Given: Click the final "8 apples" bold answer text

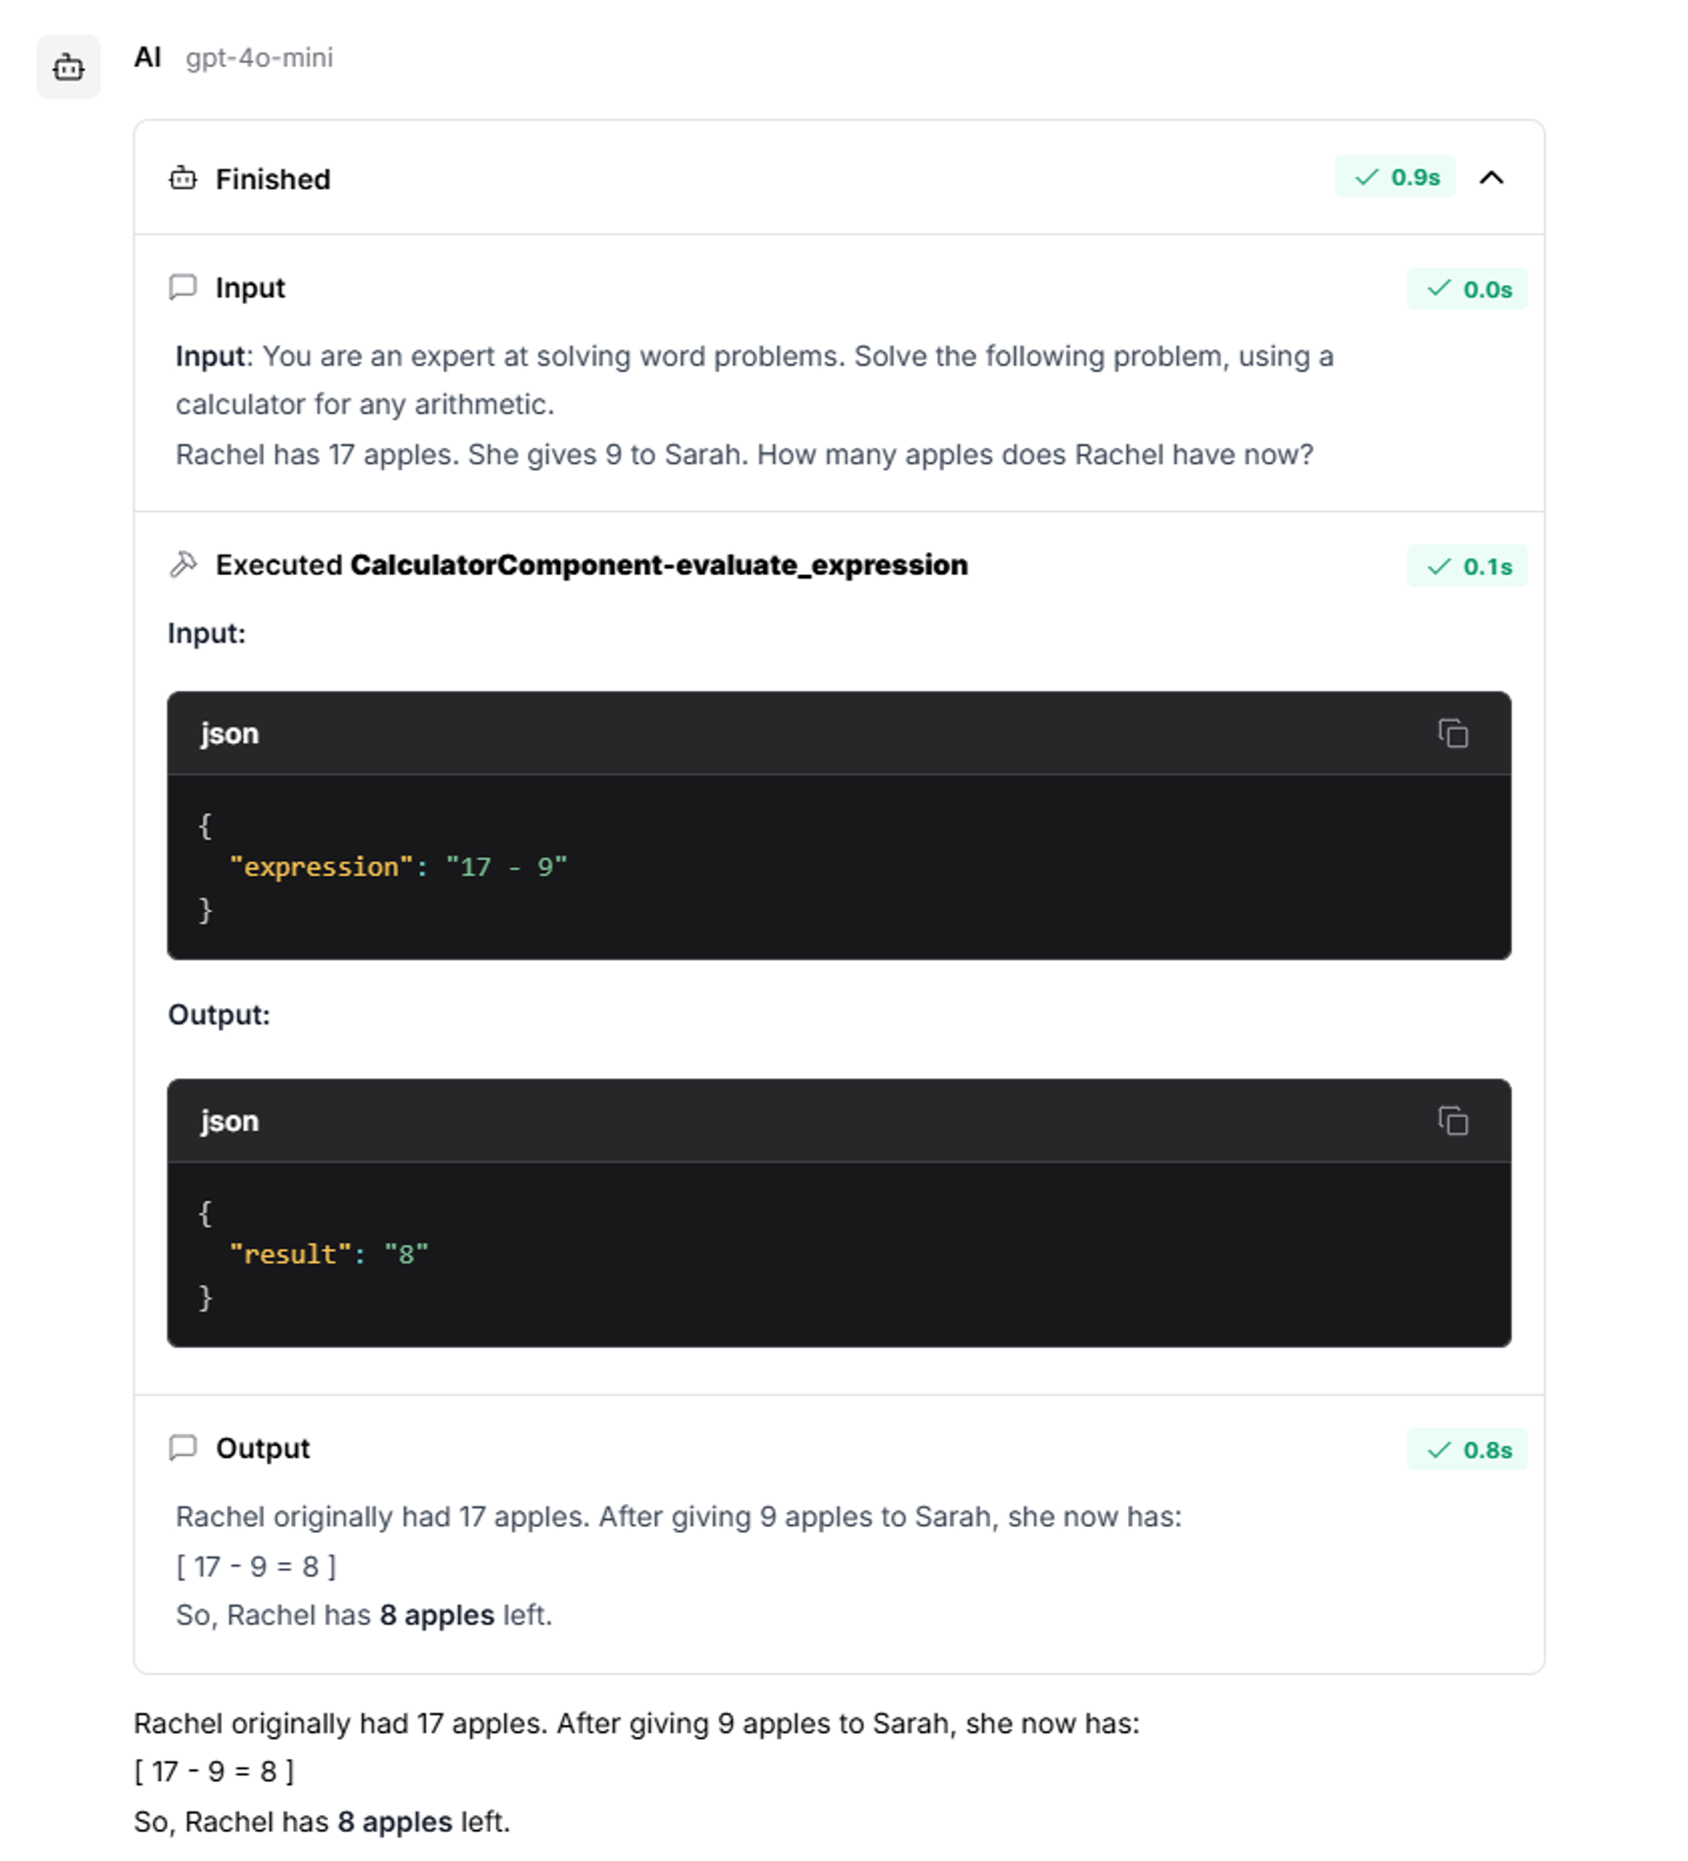Looking at the screenshot, I should tap(394, 1821).
